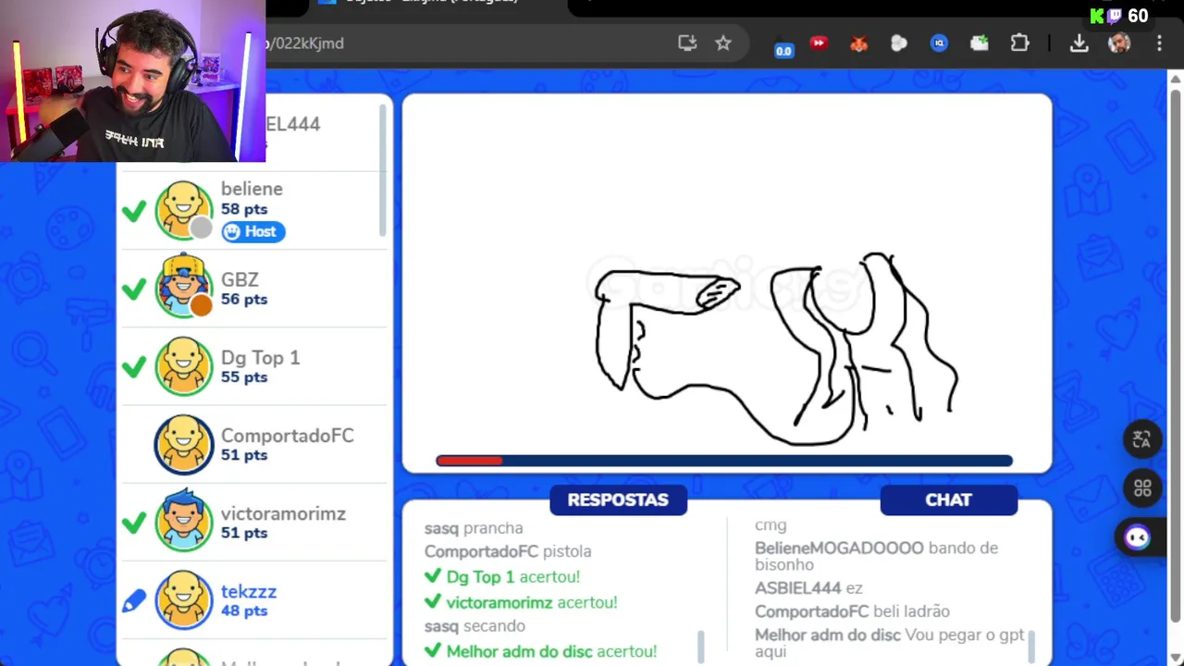1184x666 pixels.
Task: Open the red fast-forward extension
Action: [x=819, y=43]
